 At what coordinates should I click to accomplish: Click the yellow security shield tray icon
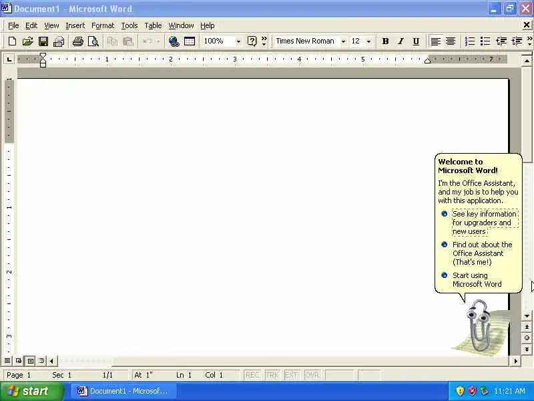coord(460,391)
